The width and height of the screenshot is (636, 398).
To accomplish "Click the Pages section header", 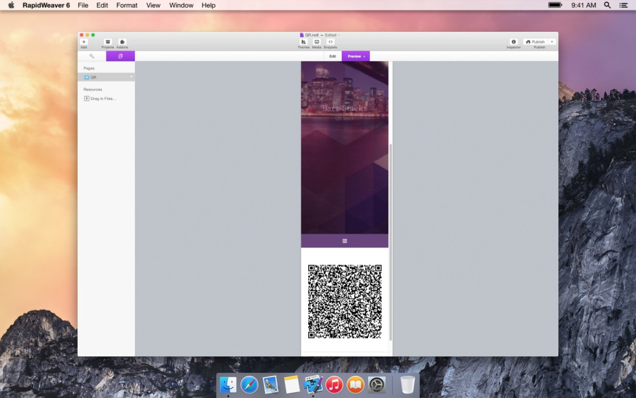I will pos(89,68).
